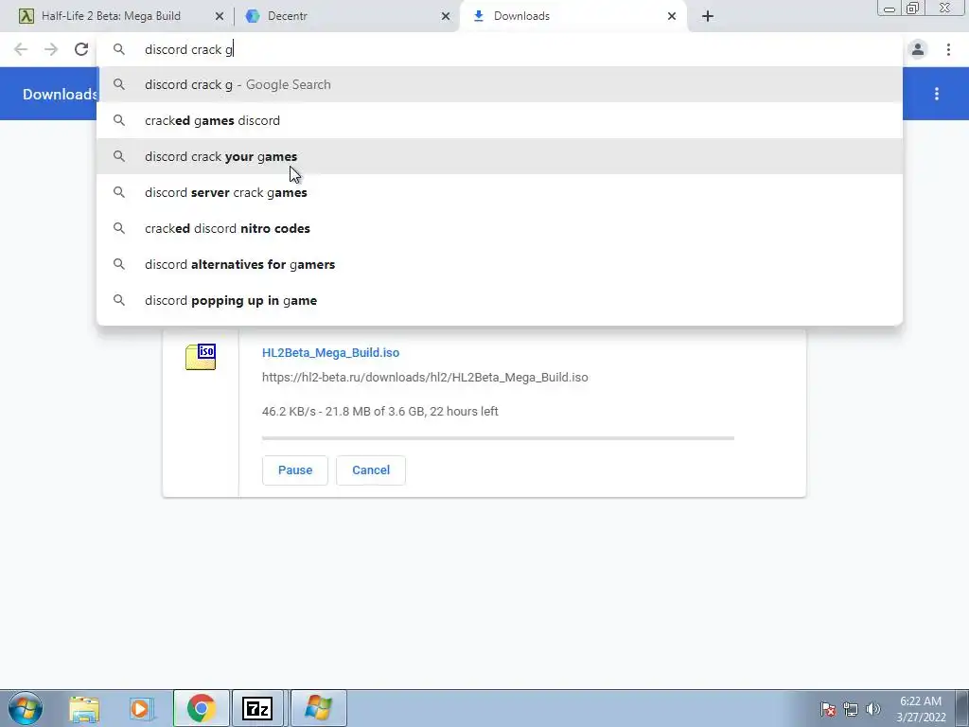Open a new tab with plus button
Image resolution: width=969 pixels, height=727 pixels.
pos(708,16)
